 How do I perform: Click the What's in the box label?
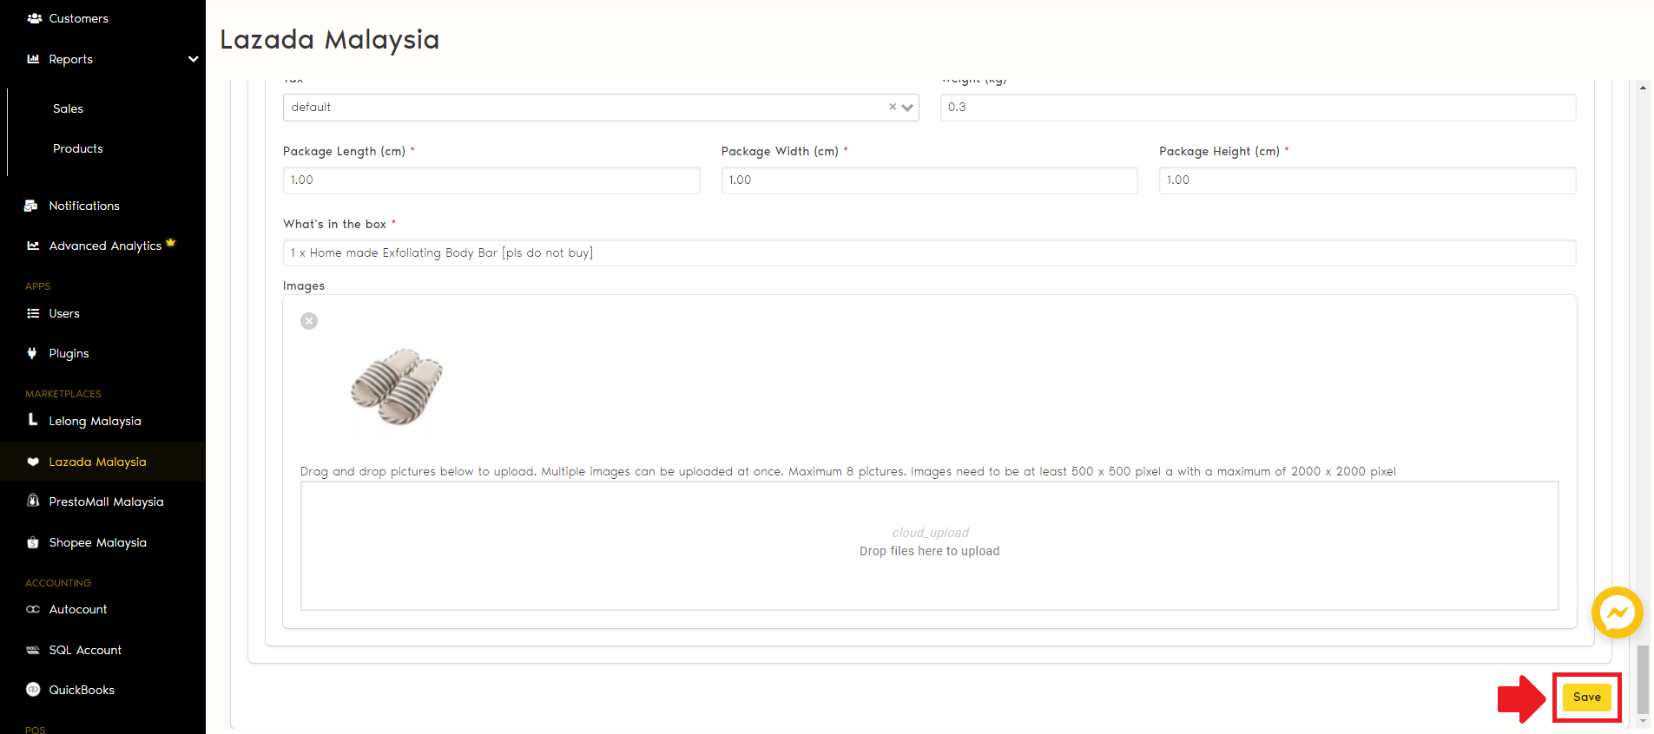334,224
